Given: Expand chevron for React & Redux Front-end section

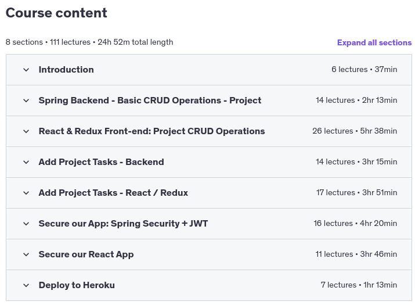Looking at the screenshot, I should pyautogui.click(x=26, y=131).
